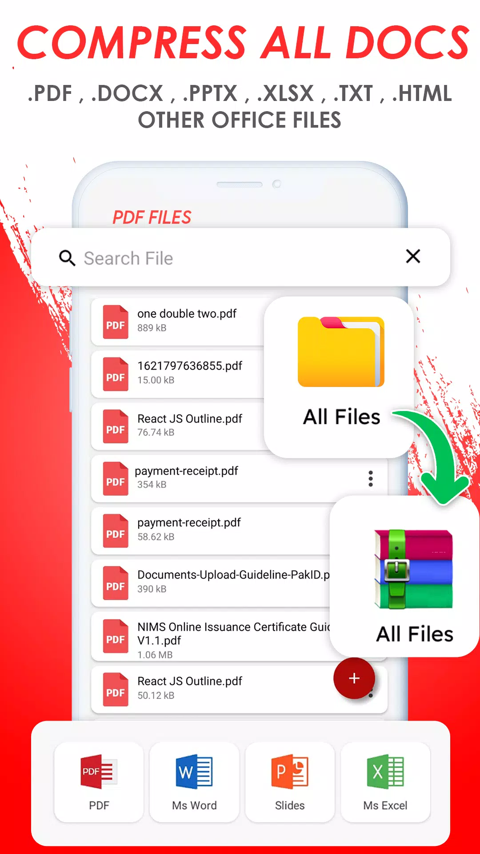
Task: Click the 390 kB size label
Action: click(152, 589)
